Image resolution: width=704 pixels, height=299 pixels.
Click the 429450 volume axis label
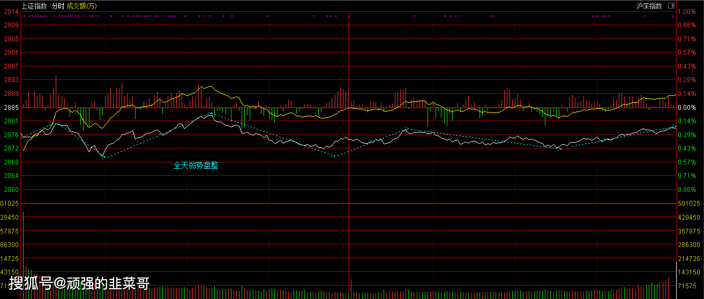point(689,218)
